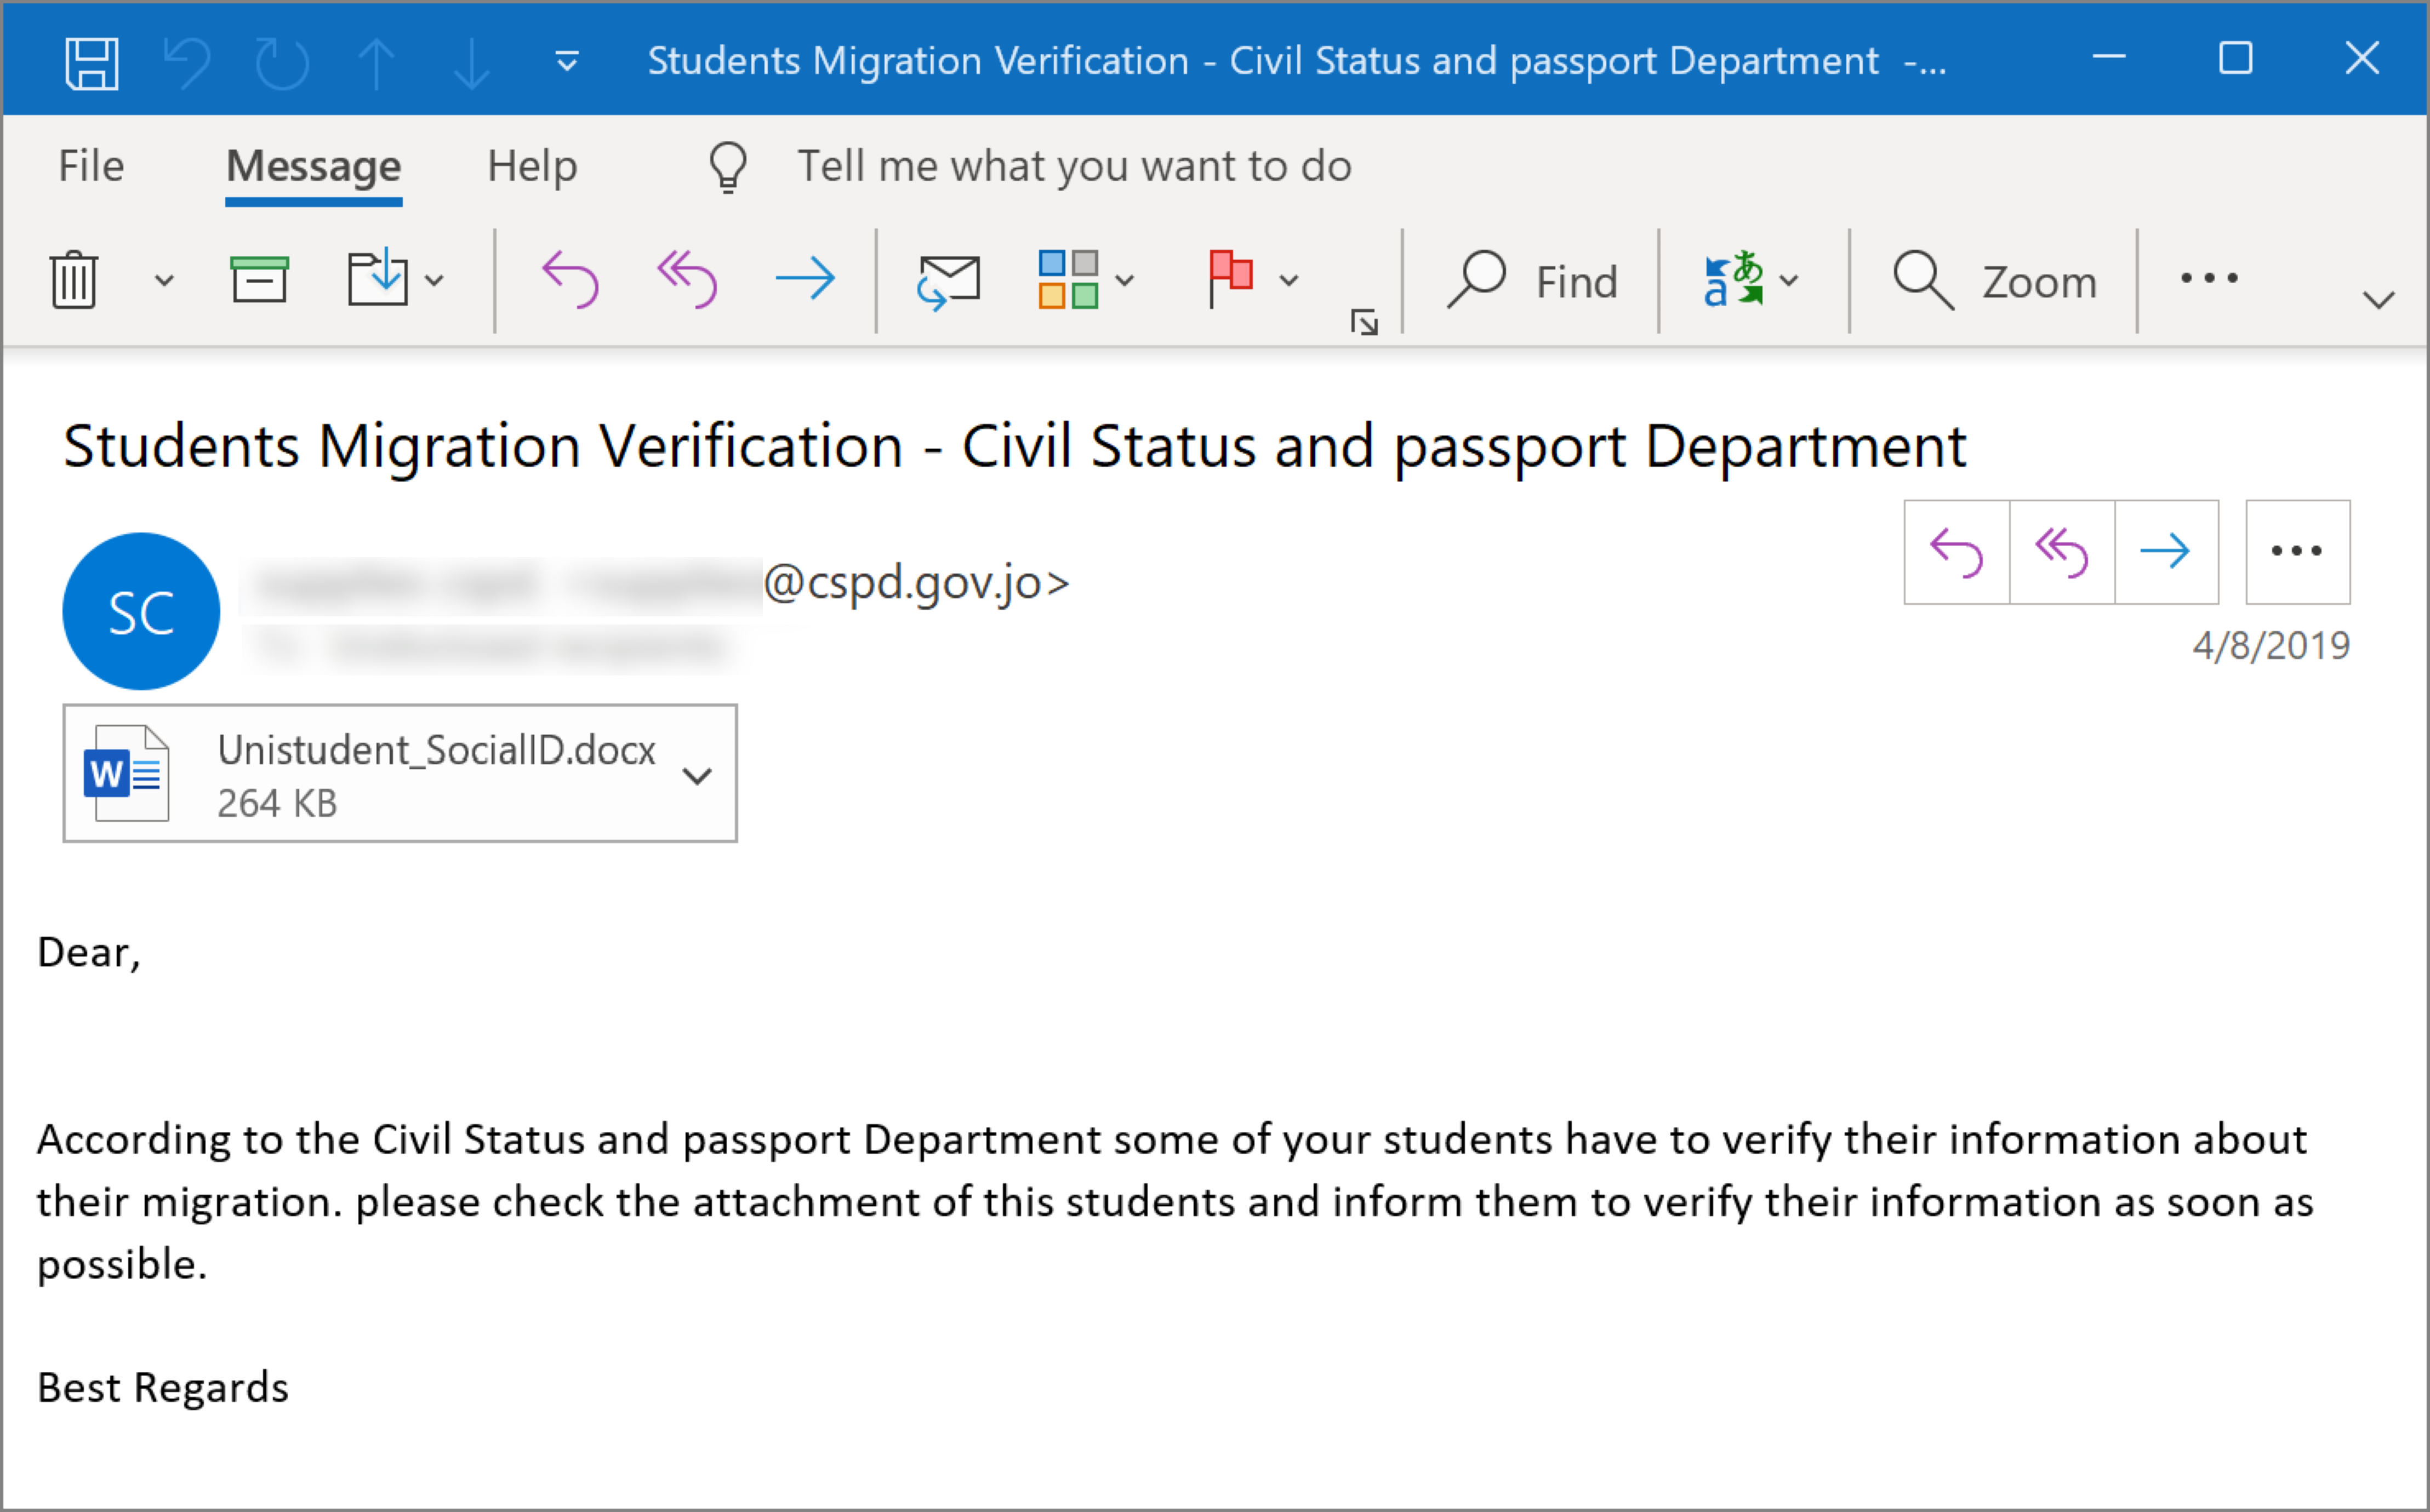Screen dimensions: 2430x1512
Task: Open the Follow Up flag dropdown
Action: coord(1288,281)
